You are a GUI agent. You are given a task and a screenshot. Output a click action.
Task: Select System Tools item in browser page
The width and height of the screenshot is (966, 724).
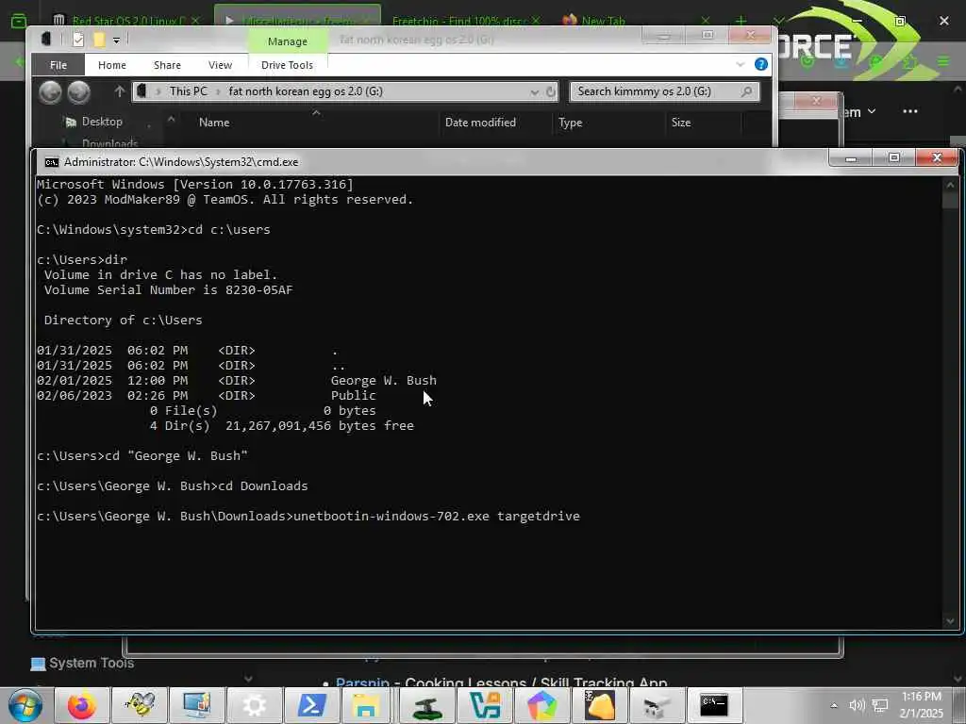92,663
